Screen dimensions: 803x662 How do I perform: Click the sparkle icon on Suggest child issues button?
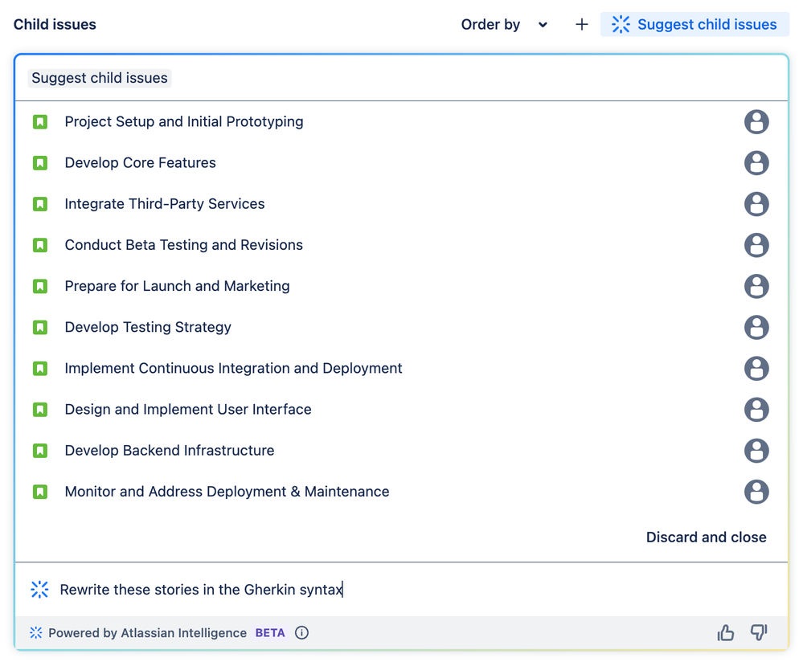(x=621, y=24)
